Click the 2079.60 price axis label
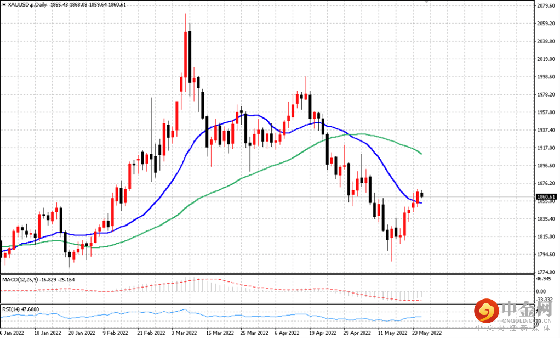Image resolution: width=560 pixels, height=338 pixels. click(x=546, y=5)
